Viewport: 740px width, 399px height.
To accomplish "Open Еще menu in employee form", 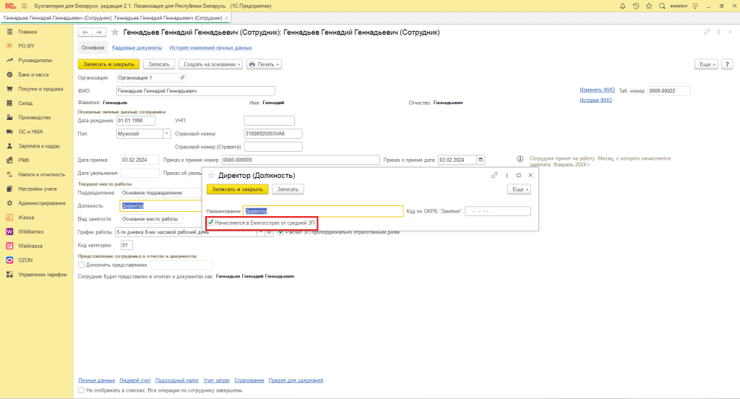I will pos(706,64).
